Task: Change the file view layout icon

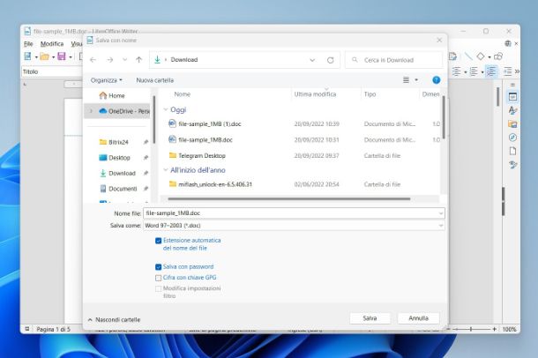Action: tap(406, 80)
